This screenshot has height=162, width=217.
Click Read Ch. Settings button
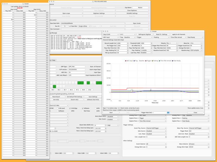[x=161, y=35]
